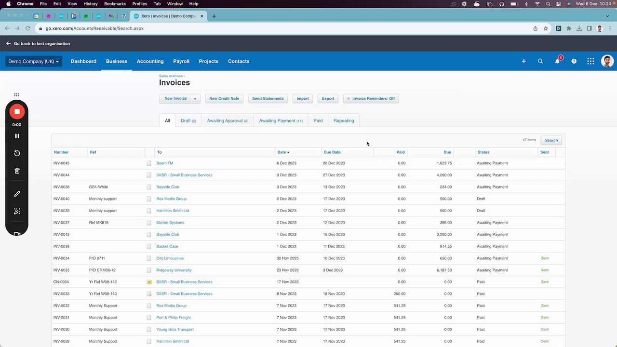Restart the recording with the circular arrow icon
The image size is (617, 347).
(17, 153)
